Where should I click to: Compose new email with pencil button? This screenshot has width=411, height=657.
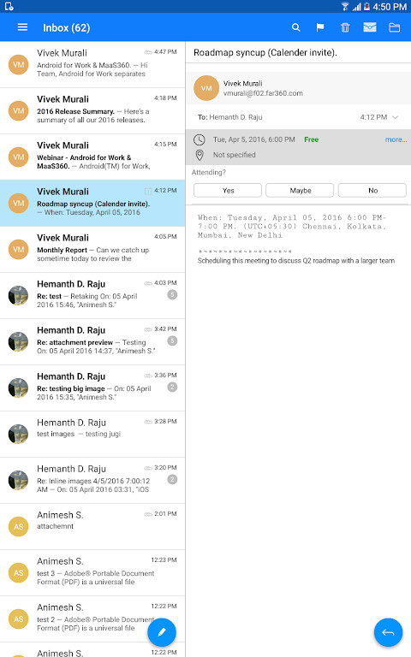[162, 632]
